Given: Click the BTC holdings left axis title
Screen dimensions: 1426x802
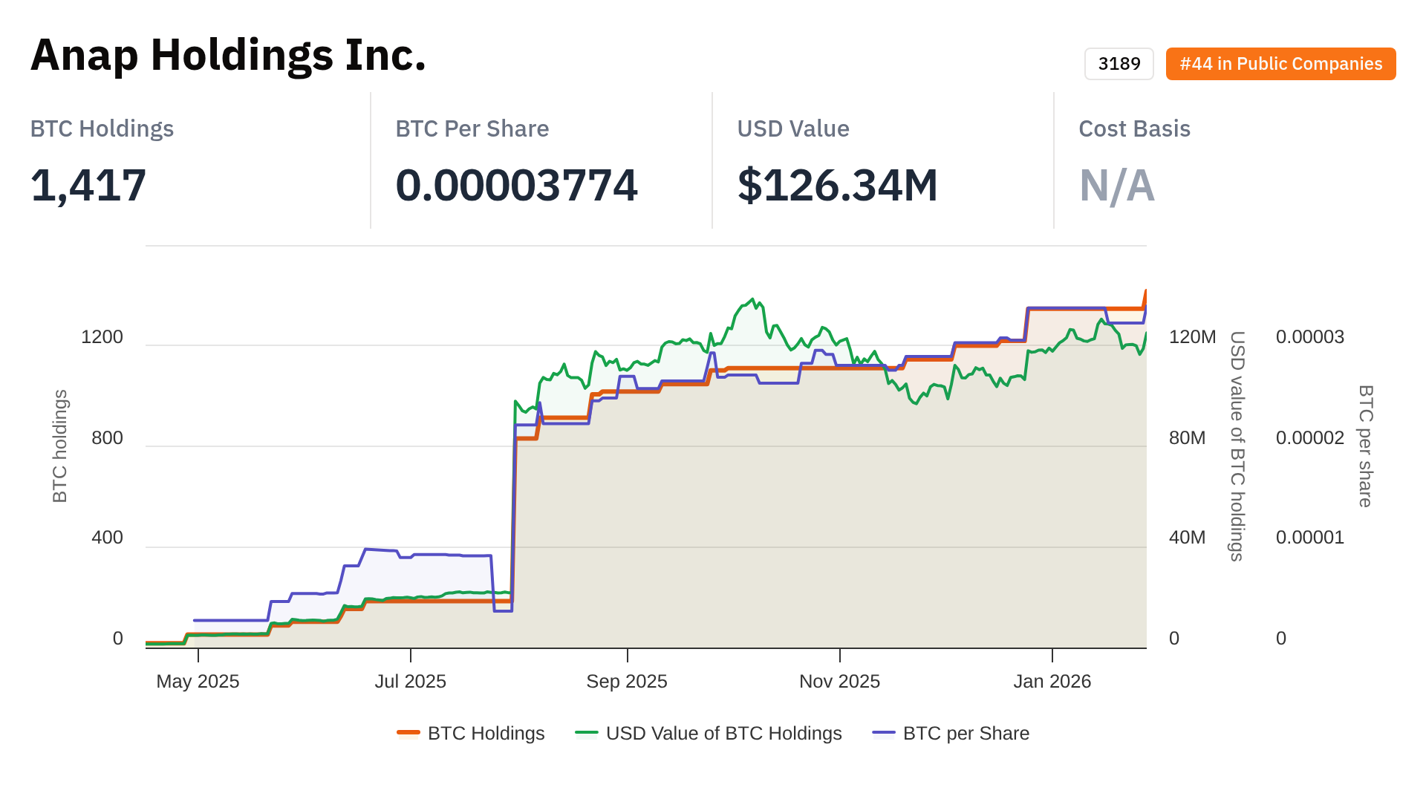Looking at the screenshot, I should [x=60, y=446].
